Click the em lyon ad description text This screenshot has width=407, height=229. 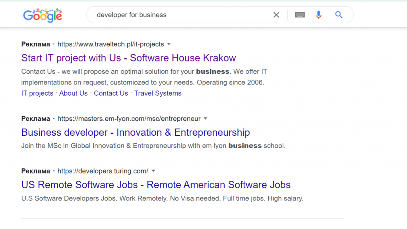pos(153,146)
